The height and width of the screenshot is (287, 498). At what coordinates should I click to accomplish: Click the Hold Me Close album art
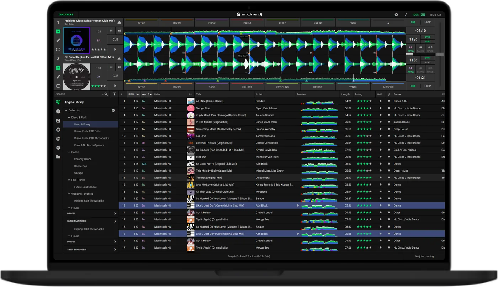click(x=76, y=40)
